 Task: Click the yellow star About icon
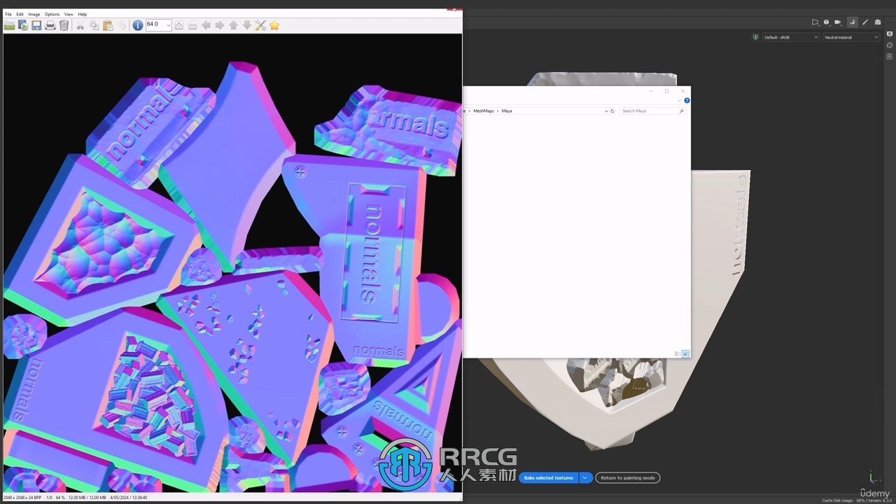(274, 25)
